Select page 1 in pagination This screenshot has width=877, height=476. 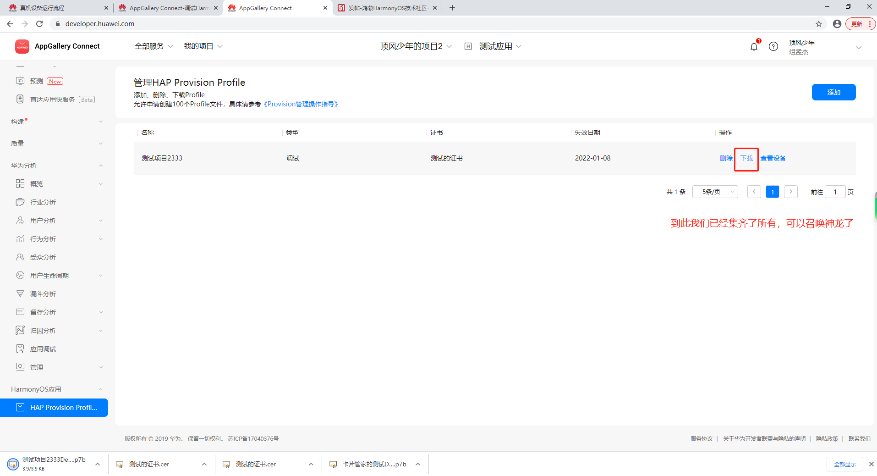pyautogui.click(x=772, y=192)
